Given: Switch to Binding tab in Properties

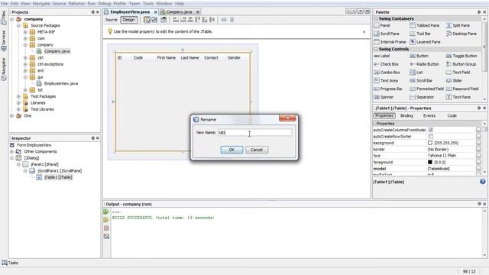Looking at the screenshot, I should [406, 115].
